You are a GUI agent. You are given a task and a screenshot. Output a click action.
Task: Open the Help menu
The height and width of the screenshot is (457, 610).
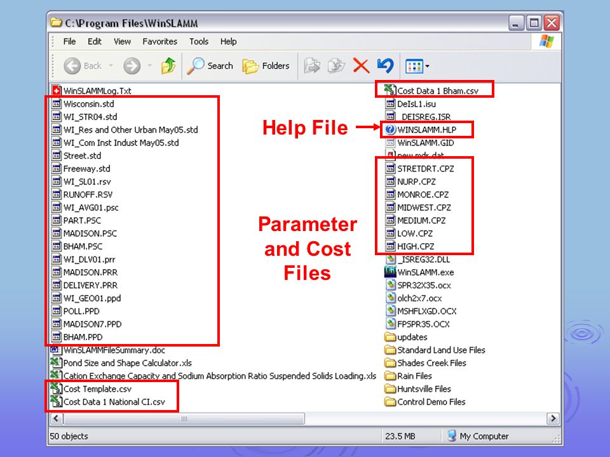228,42
